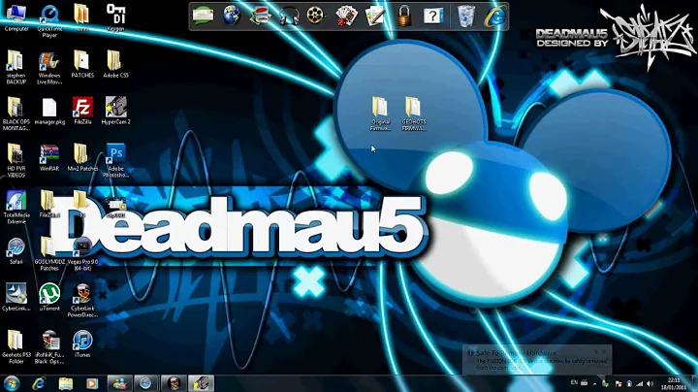This screenshot has height=392, width=698.
Task: Open the Keygen desktop icon
Action: 115,17
